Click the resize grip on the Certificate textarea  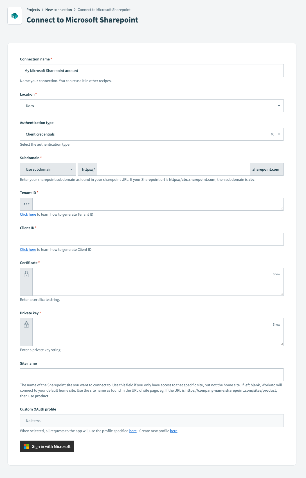click(x=282, y=294)
